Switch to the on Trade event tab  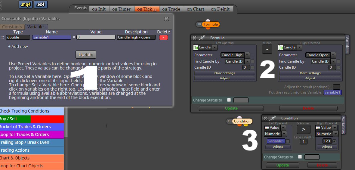point(171,9)
